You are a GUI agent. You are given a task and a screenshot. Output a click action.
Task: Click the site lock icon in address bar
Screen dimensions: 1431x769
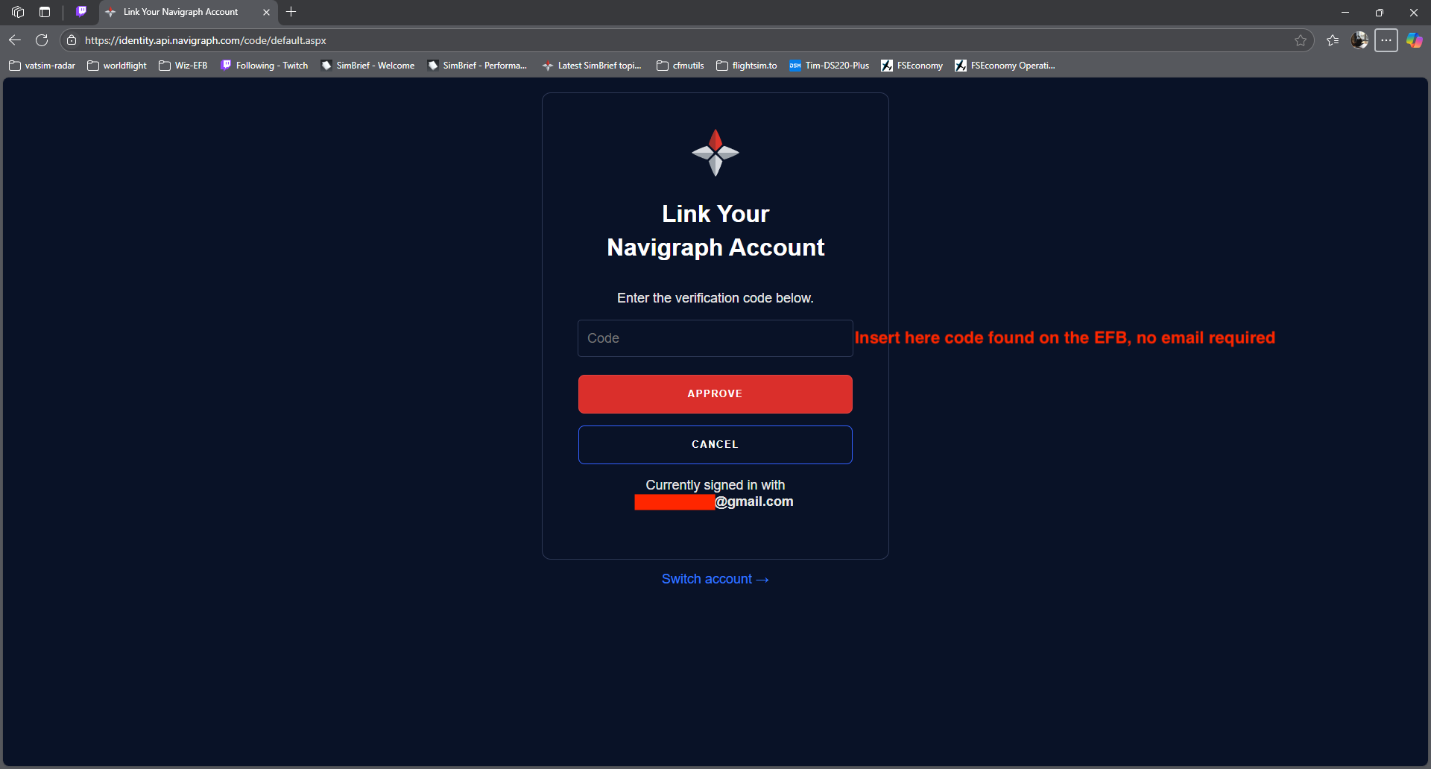click(x=72, y=40)
